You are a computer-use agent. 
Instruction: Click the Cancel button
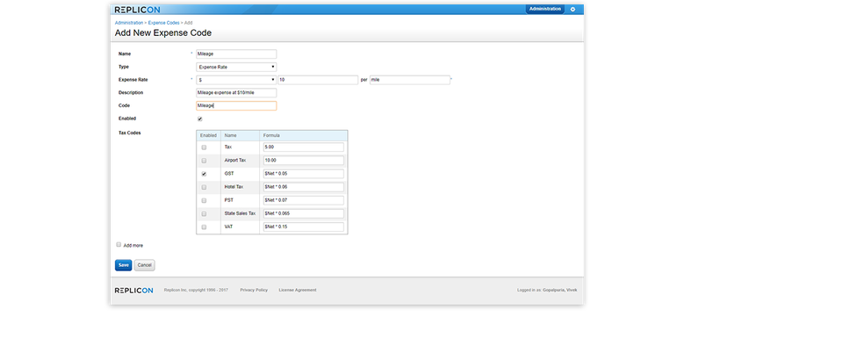[x=144, y=265]
